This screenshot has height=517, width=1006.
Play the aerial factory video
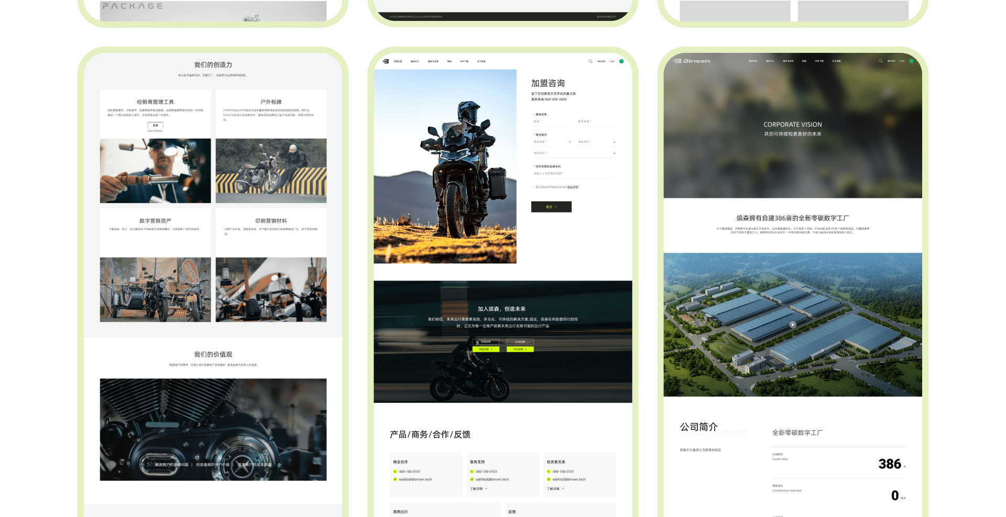pyautogui.click(x=793, y=324)
